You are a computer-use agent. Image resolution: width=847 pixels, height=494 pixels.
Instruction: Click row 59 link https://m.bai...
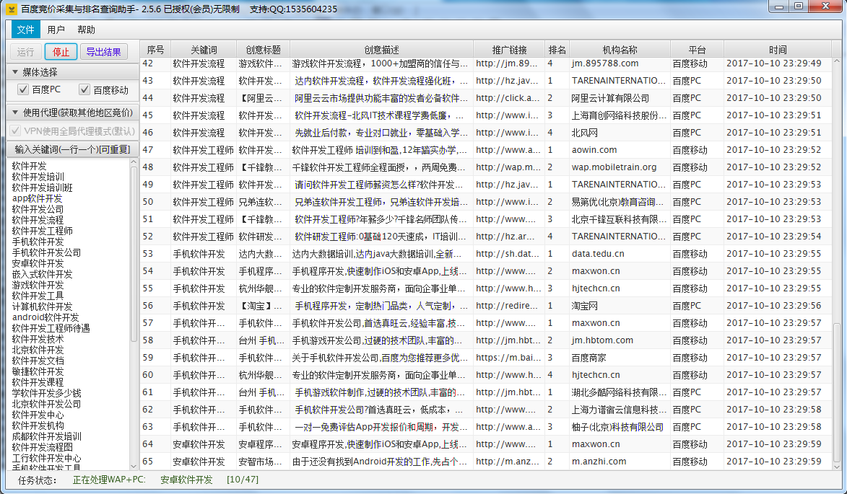coord(508,358)
